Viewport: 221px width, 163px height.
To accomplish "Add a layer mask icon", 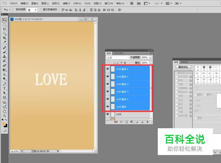I will pyautogui.click(x=126, y=122).
